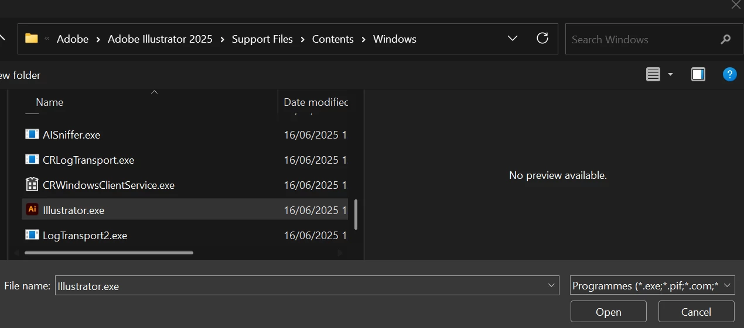Click the horizontal scrollbar left arrow

[x=17, y=253]
